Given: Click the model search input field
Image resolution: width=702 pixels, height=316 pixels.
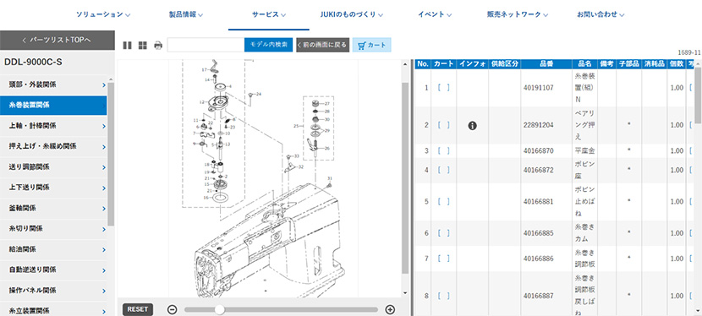Looking at the screenshot, I should point(206,45).
